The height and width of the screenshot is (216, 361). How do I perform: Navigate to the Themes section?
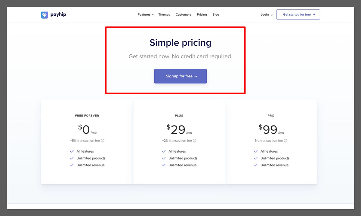click(164, 14)
